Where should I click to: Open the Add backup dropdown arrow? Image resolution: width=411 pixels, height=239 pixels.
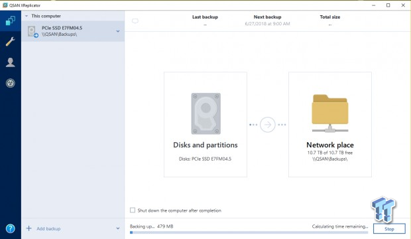click(x=118, y=228)
